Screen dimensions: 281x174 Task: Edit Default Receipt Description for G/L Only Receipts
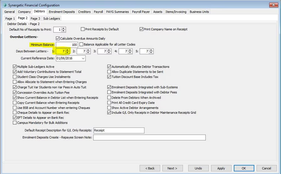119,130
